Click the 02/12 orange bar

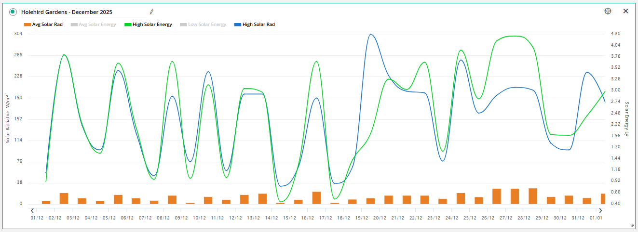point(64,198)
